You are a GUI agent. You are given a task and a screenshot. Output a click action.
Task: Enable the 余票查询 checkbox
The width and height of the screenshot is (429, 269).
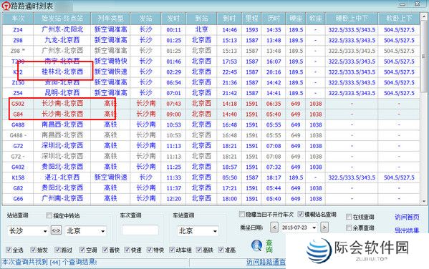click(349, 228)
